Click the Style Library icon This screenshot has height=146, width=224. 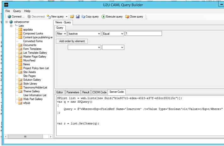click(x=20, y=84)
